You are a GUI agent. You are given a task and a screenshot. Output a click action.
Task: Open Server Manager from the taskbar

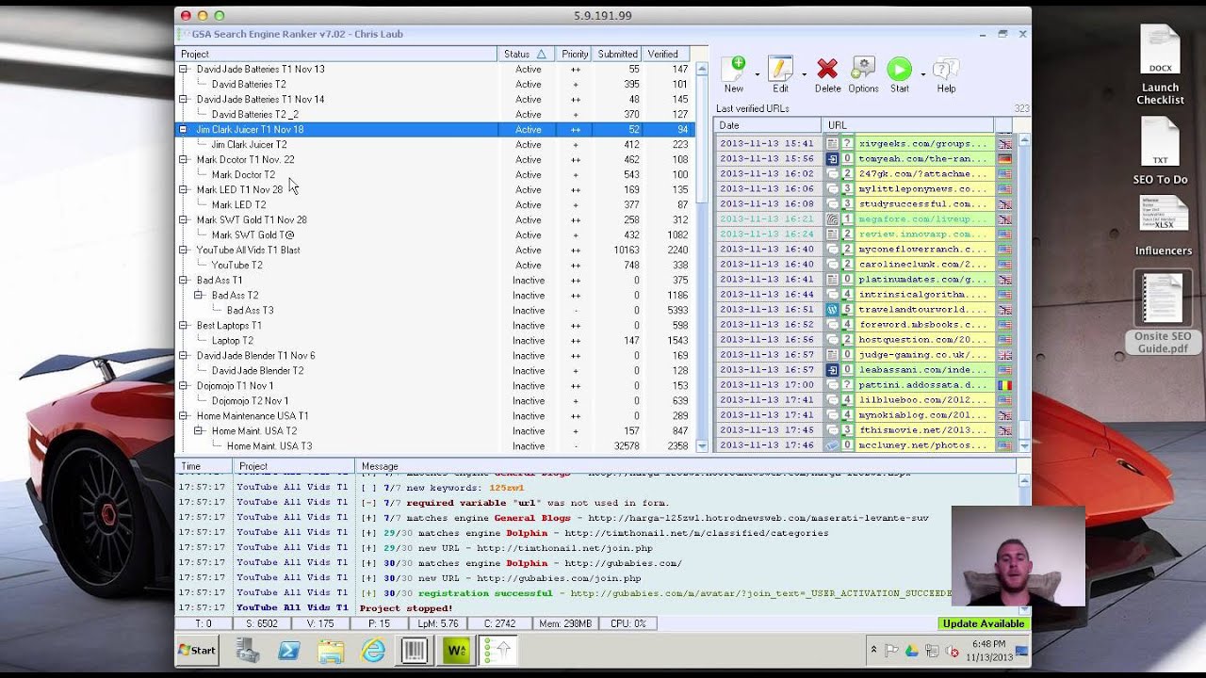point(248,651)
